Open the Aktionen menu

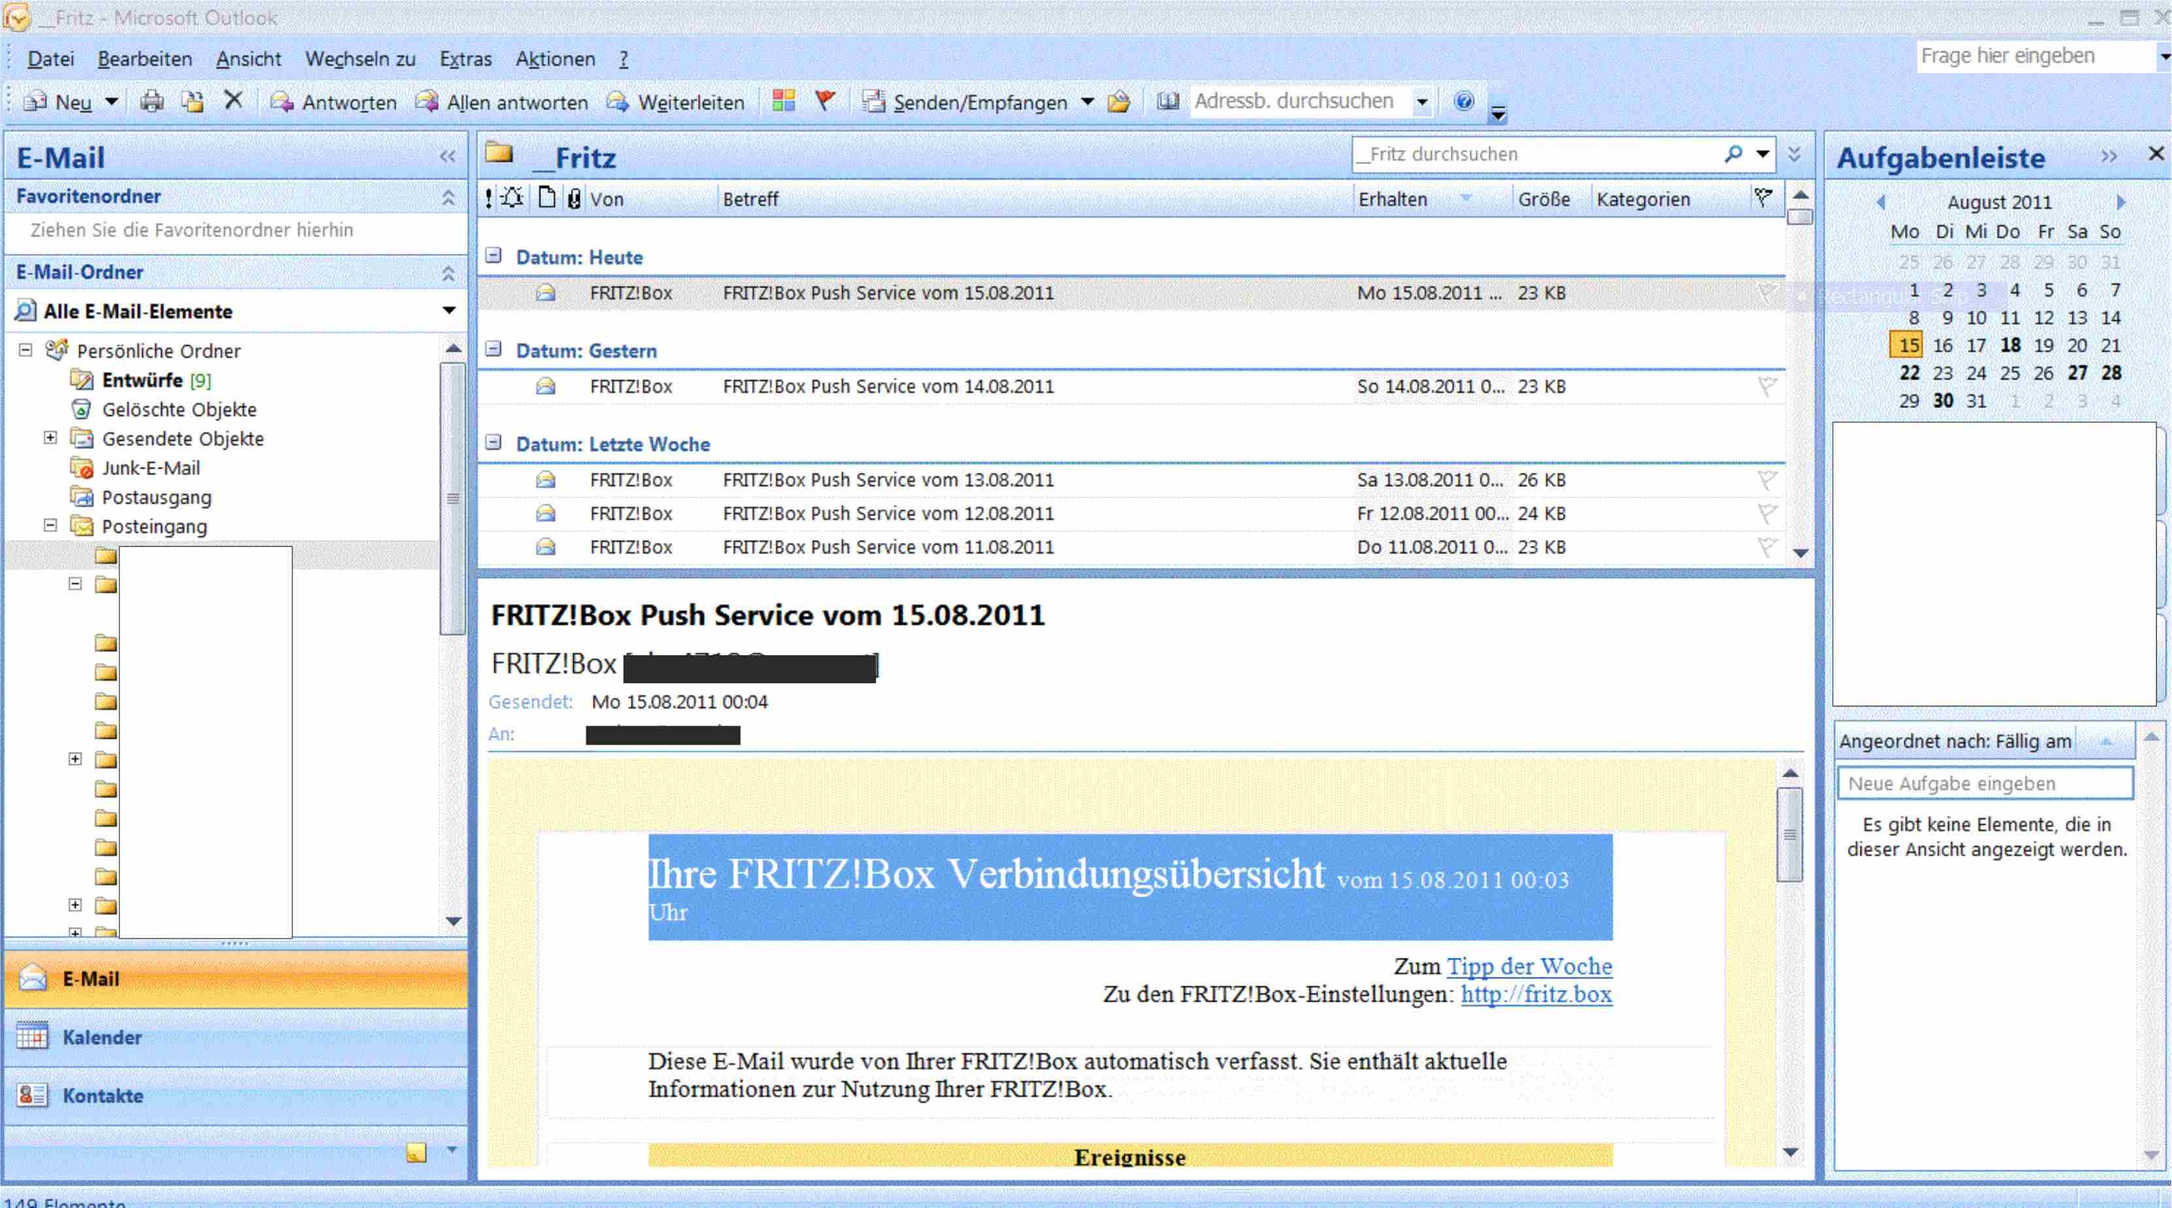pyautogui.click(x=555, y=59)
